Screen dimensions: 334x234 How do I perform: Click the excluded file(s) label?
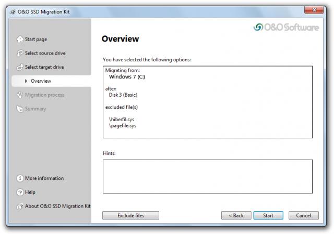(x=122, y=107)
